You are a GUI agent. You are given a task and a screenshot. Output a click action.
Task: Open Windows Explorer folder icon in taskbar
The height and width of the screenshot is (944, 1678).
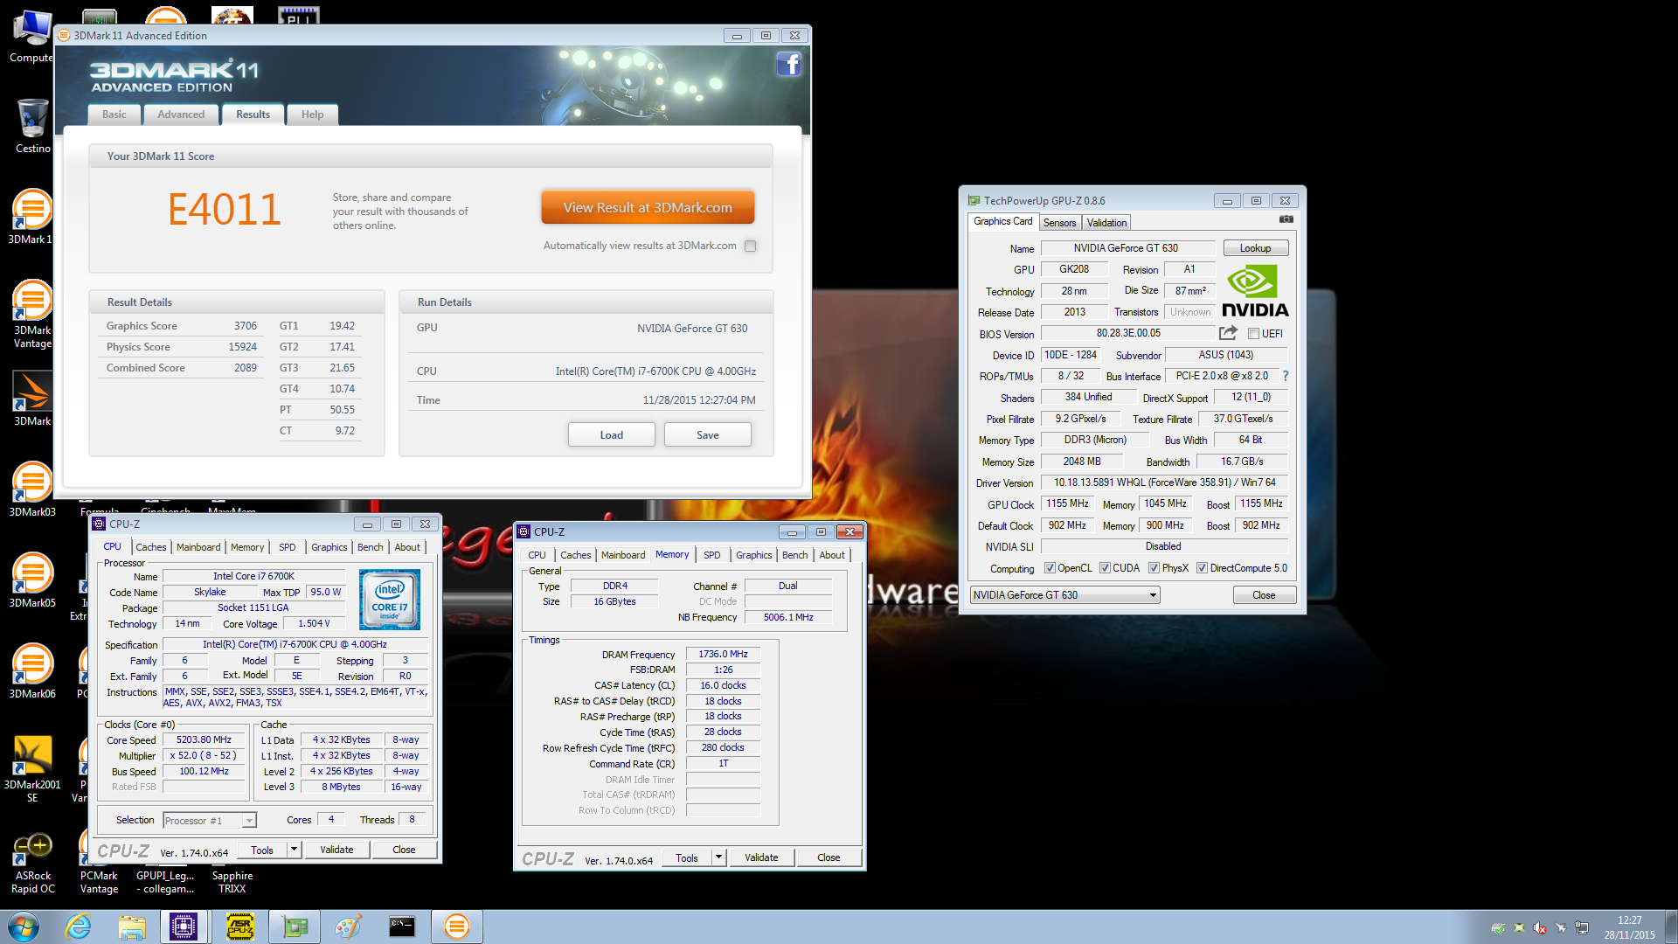point(132,927)
